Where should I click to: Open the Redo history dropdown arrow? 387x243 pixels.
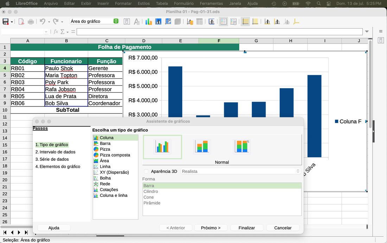[x=62, y=22]
